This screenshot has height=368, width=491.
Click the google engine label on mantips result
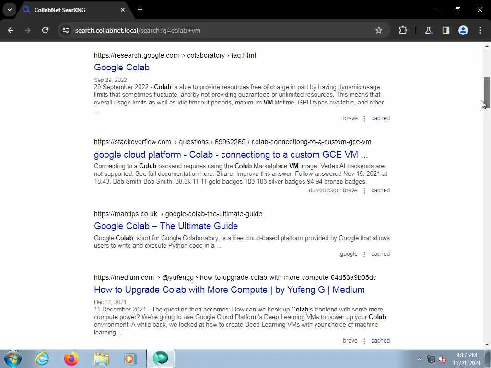[349, 254]
